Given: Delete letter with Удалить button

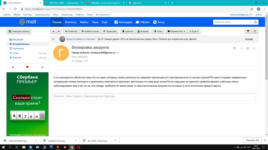Looking at the screenshot, I should pyautogui.click(x=127, y=31).
